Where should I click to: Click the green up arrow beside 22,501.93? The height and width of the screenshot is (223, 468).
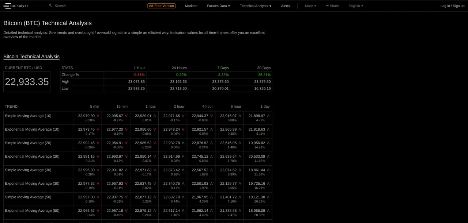211,184
